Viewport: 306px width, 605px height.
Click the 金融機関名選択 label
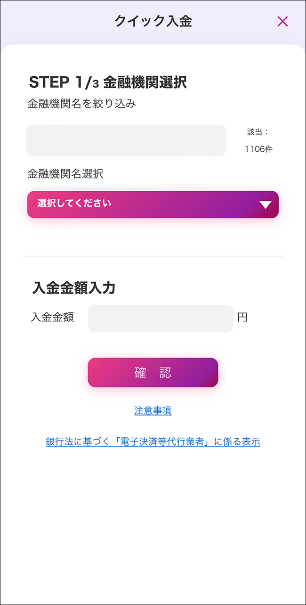pyautogui.click(x=65, y=174)
